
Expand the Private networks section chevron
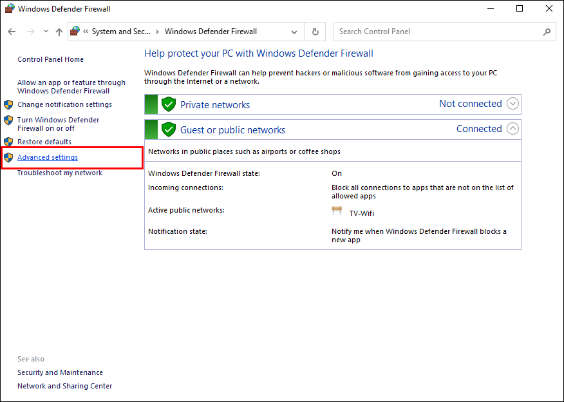pos(512,104)
